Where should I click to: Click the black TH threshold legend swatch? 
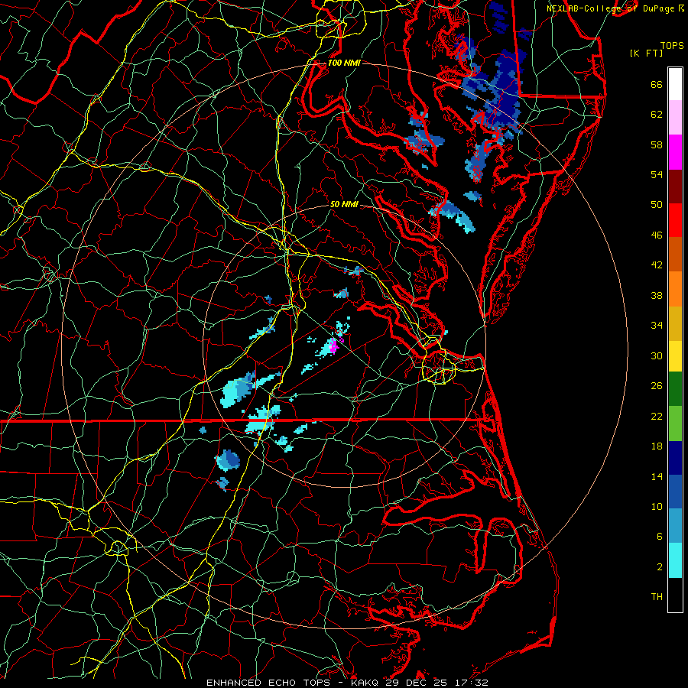[675, 595]
